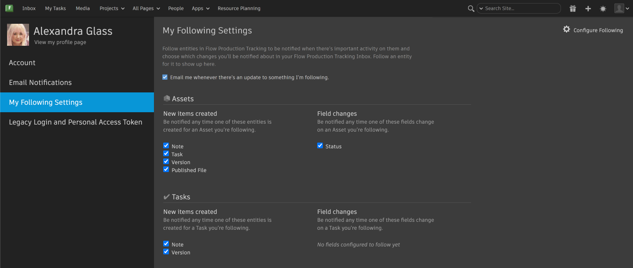Screen dimensions: 633x268
Task: Click the Configure Following label
Action: tap(598, 30)
